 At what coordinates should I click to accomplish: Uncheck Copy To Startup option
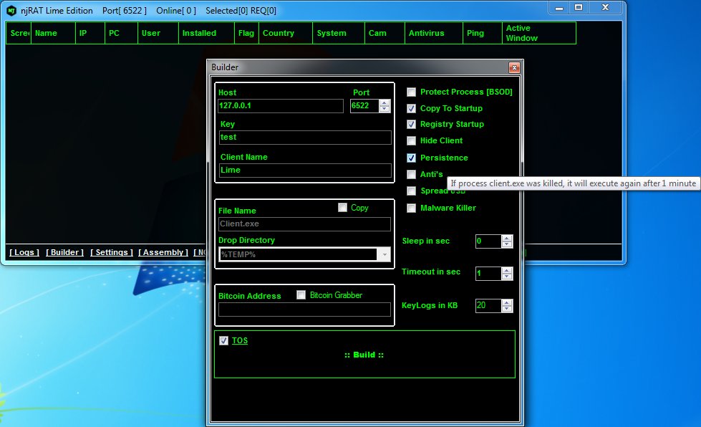[x=411, y=109]
